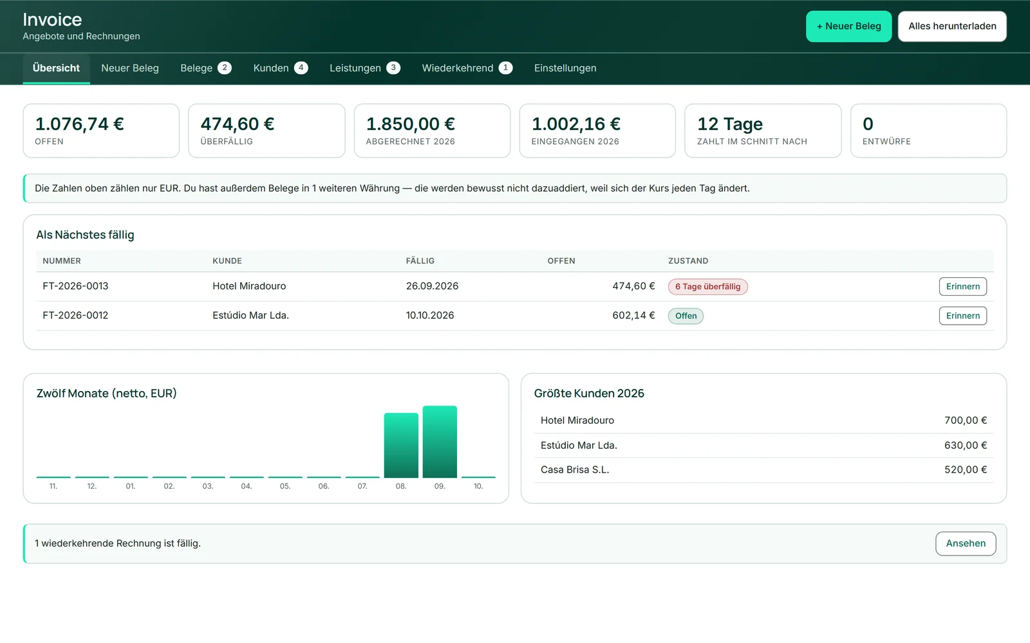Open Einstellungen tab
The width and height of the screenshot is (1030, 643).
[x=565, y=68]
